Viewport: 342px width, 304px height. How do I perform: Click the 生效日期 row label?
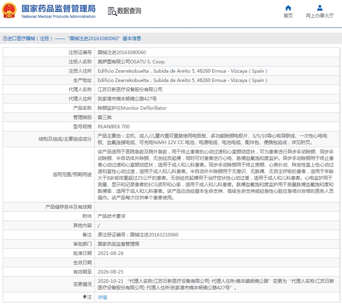tap(83, 263)
